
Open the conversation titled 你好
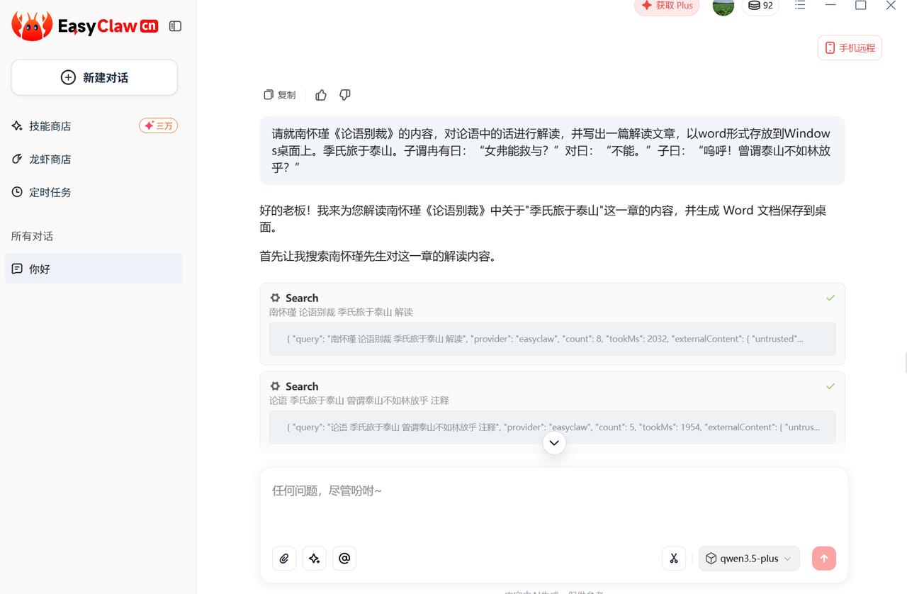point(39,269)
